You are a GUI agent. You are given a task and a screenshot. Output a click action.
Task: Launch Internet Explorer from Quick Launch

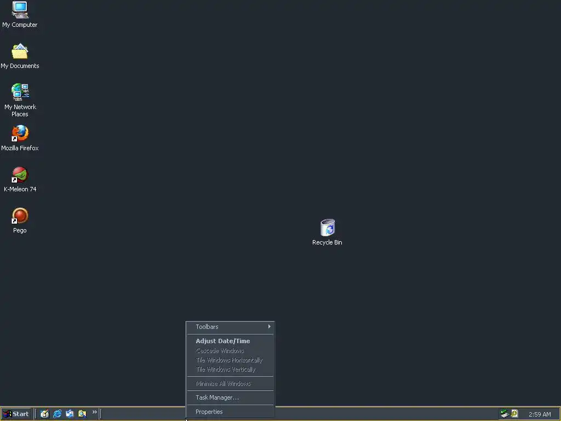click(x=57, y=414)
